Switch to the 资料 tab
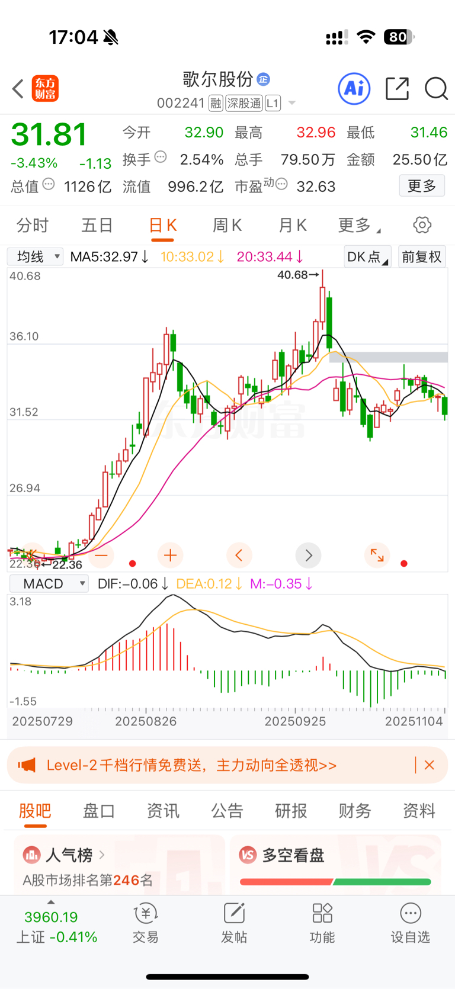This screenshot has height=989, width=455. [419, 811]
